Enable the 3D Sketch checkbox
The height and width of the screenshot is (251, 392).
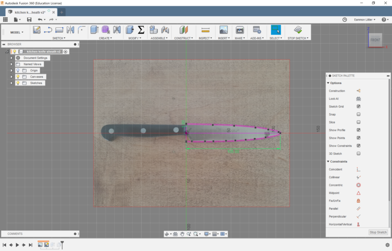359,154
